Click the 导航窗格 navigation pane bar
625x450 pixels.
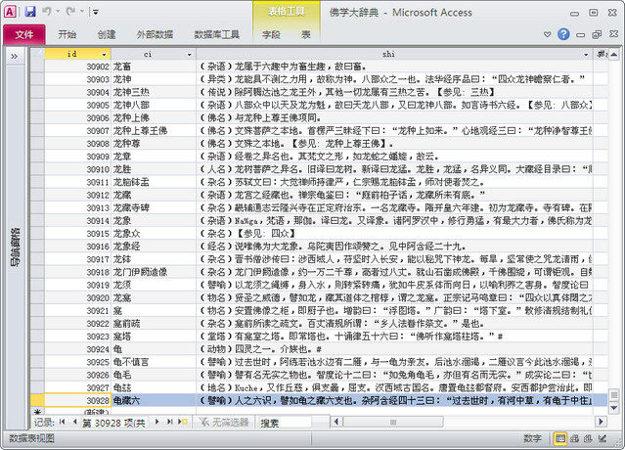[15, 247]
